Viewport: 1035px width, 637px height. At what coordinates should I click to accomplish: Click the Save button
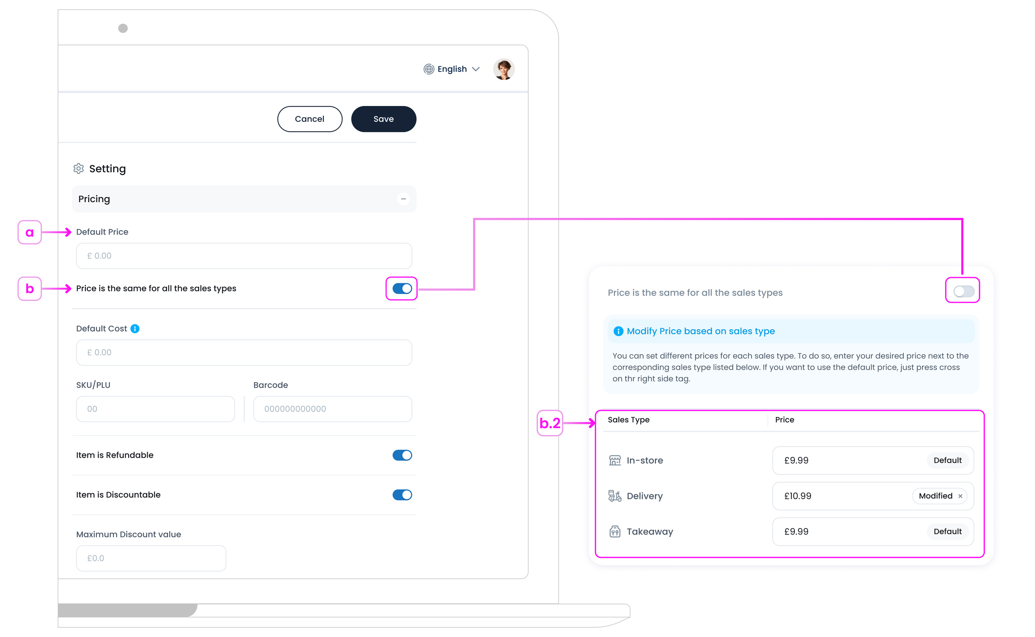pos(383,119)
